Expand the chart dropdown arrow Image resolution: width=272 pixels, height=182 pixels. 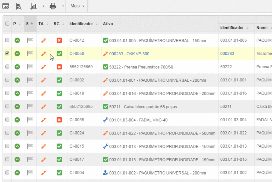[43, 6]
